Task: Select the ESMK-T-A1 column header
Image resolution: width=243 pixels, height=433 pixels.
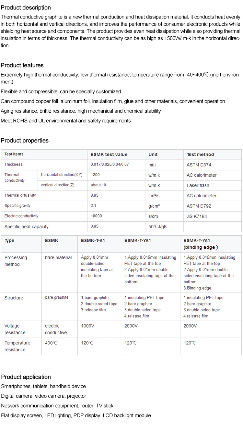Action: [x=93, y=241]
